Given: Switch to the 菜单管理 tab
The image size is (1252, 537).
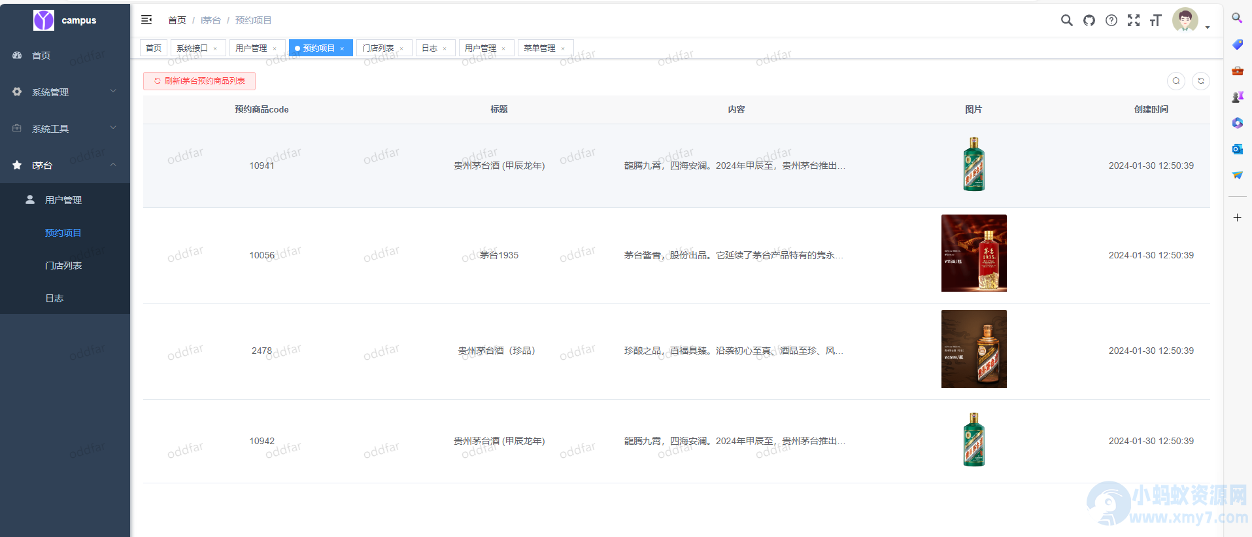Looking at the screenshot, I should 539,48.
